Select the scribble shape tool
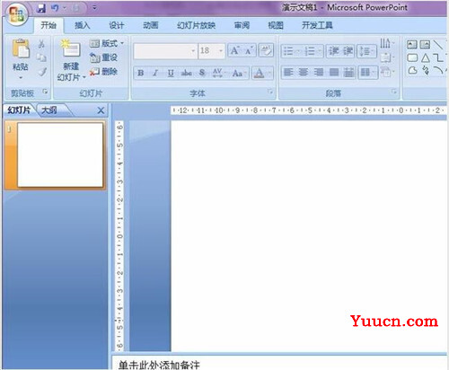This screenshot has height=370, width=449. (x=426, y=71)
